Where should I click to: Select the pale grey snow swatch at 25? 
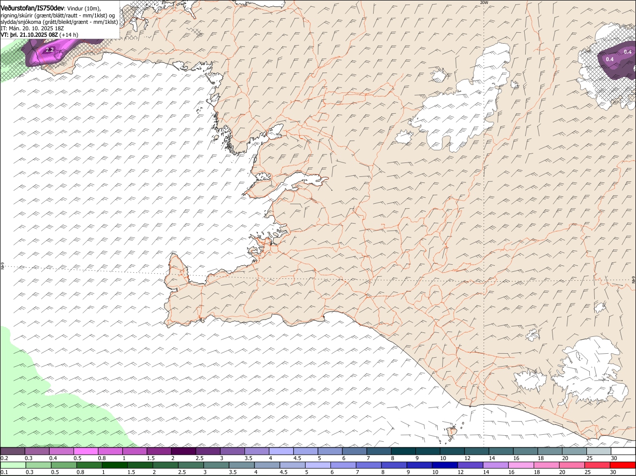click(599, 451)
